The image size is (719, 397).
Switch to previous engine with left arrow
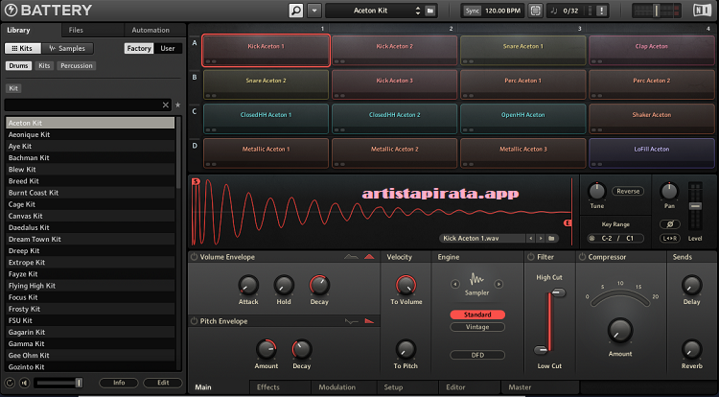[x=454, y=284]
